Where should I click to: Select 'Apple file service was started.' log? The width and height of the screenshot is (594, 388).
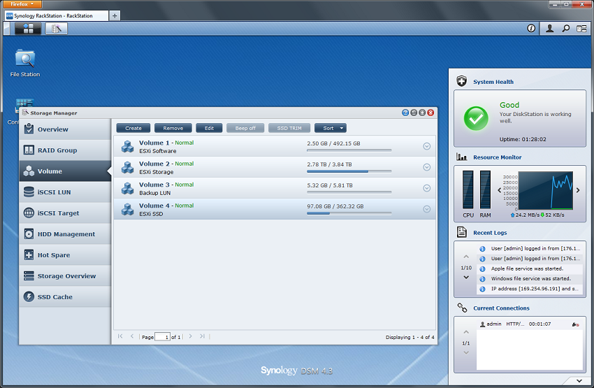point(530,268)
